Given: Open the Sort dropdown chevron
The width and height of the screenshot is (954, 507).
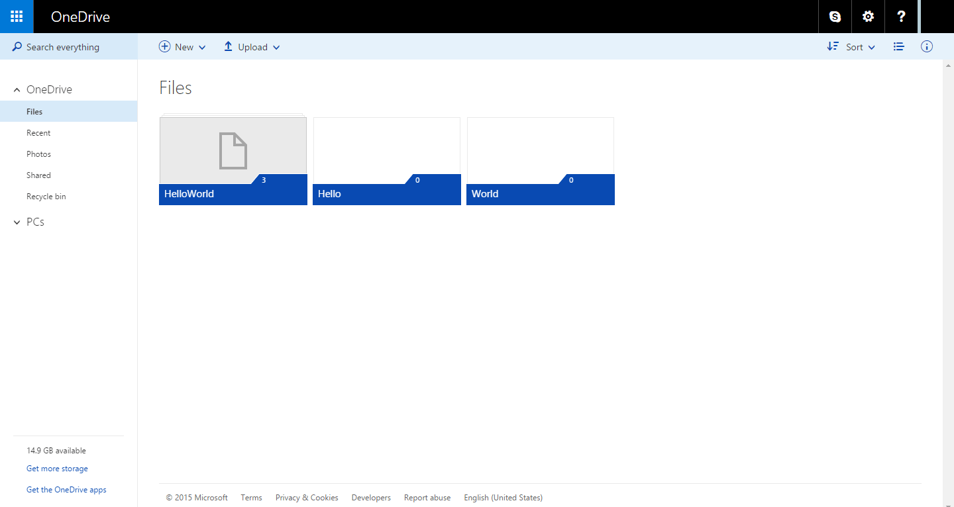Looking at the screenshot, I should click(x=872, y=48).
